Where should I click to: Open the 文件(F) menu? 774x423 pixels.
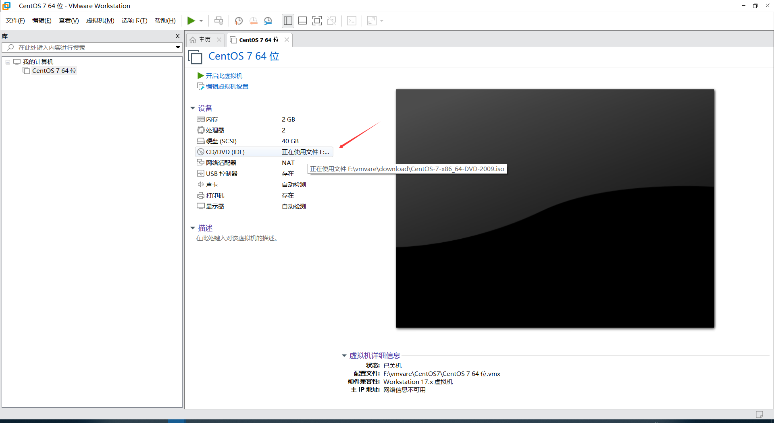pos(15,21)
